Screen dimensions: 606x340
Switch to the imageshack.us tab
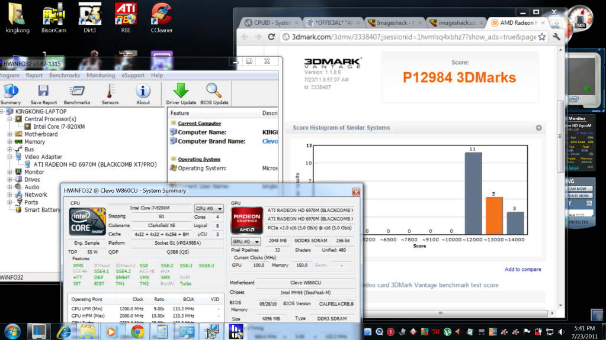456,23
